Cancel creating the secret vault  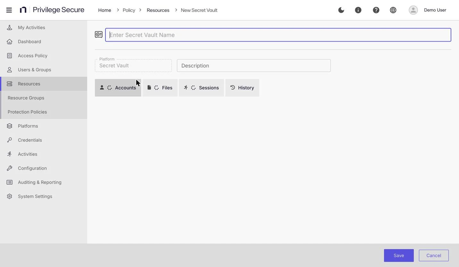[x=434, y=255]
